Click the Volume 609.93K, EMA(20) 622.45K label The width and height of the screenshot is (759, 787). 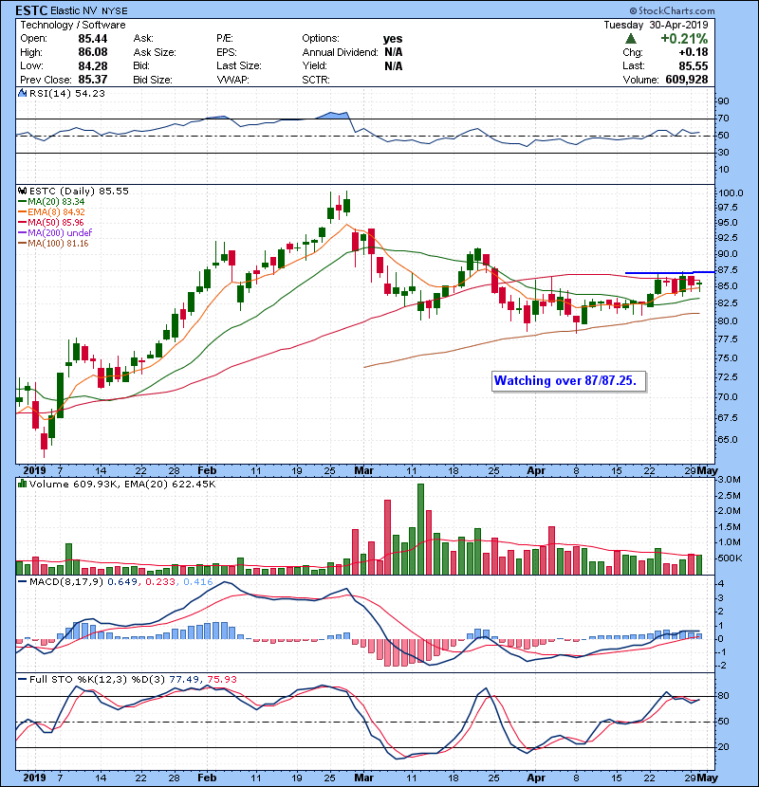point(122,485)
